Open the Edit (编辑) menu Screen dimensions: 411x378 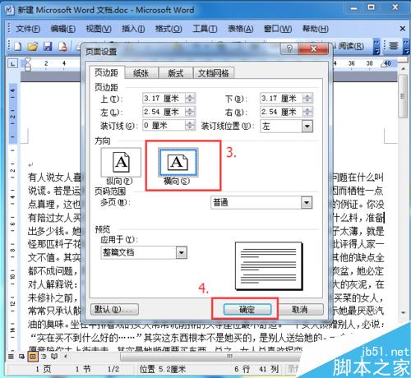pos(62,29)
